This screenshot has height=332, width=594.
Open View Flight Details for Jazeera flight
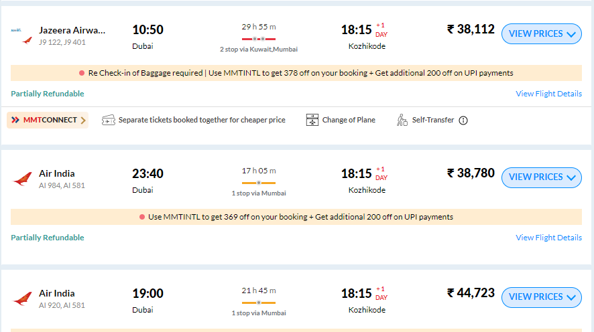[548, 94]
